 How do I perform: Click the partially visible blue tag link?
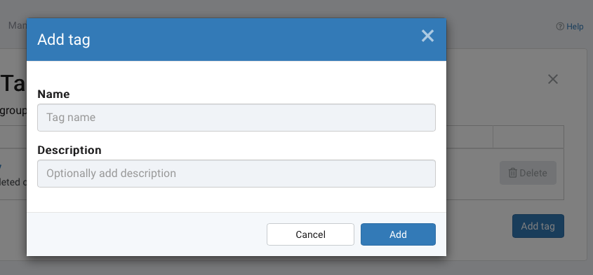(x=1, y=166)
